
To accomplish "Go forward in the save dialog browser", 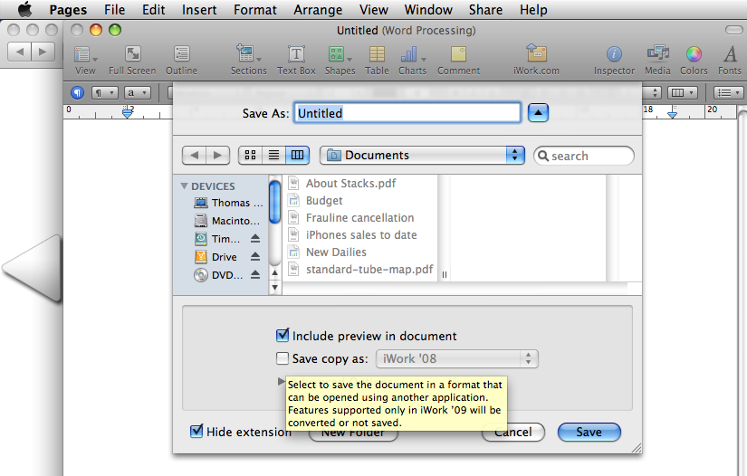I will click(217, 155).
